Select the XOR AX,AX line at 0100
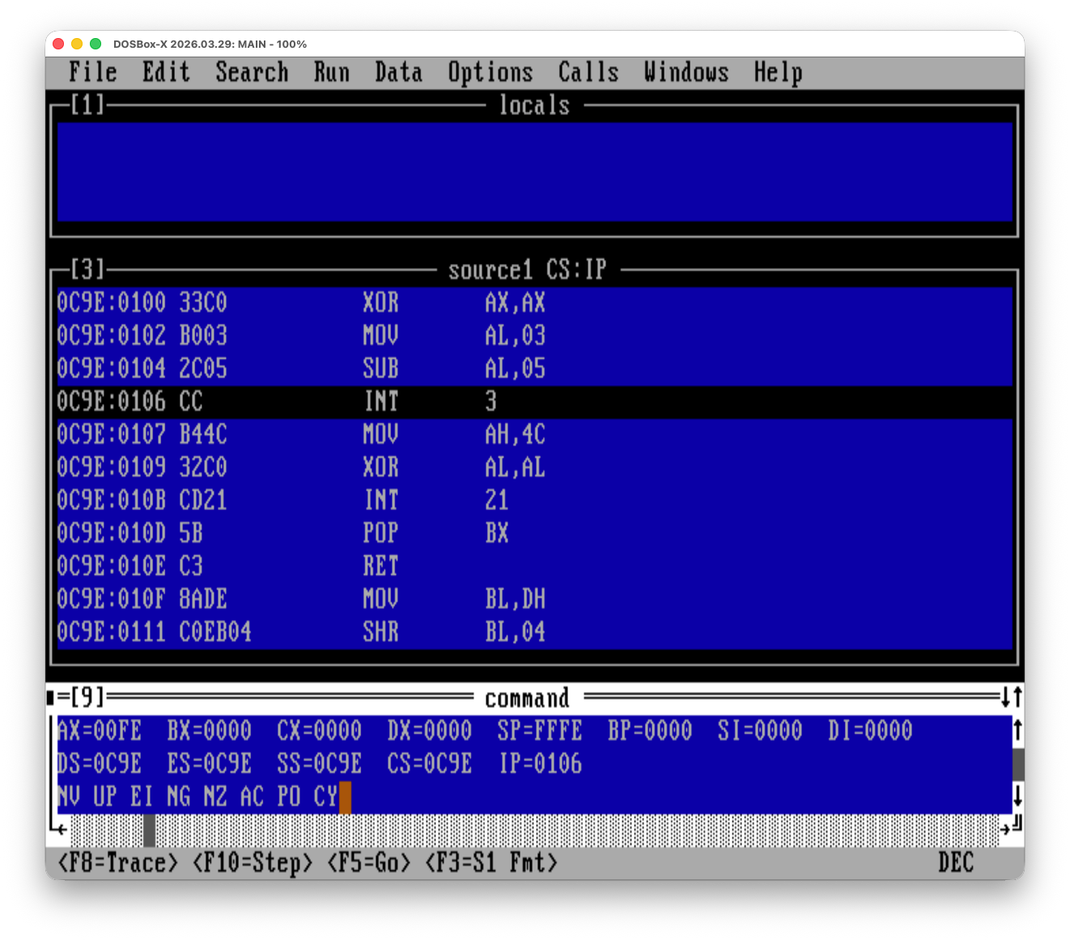1070x940 pixels. [x=534, y=303]
